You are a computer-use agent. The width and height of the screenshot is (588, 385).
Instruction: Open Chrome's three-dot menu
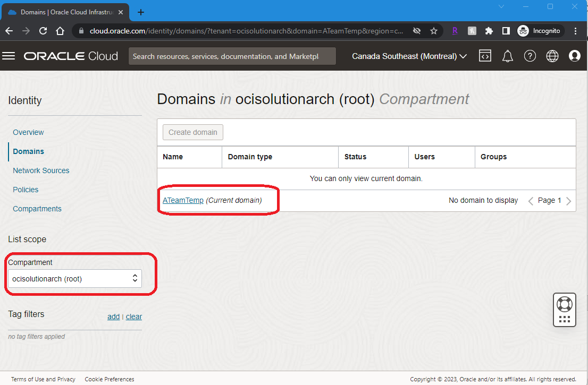click(576, 31)
